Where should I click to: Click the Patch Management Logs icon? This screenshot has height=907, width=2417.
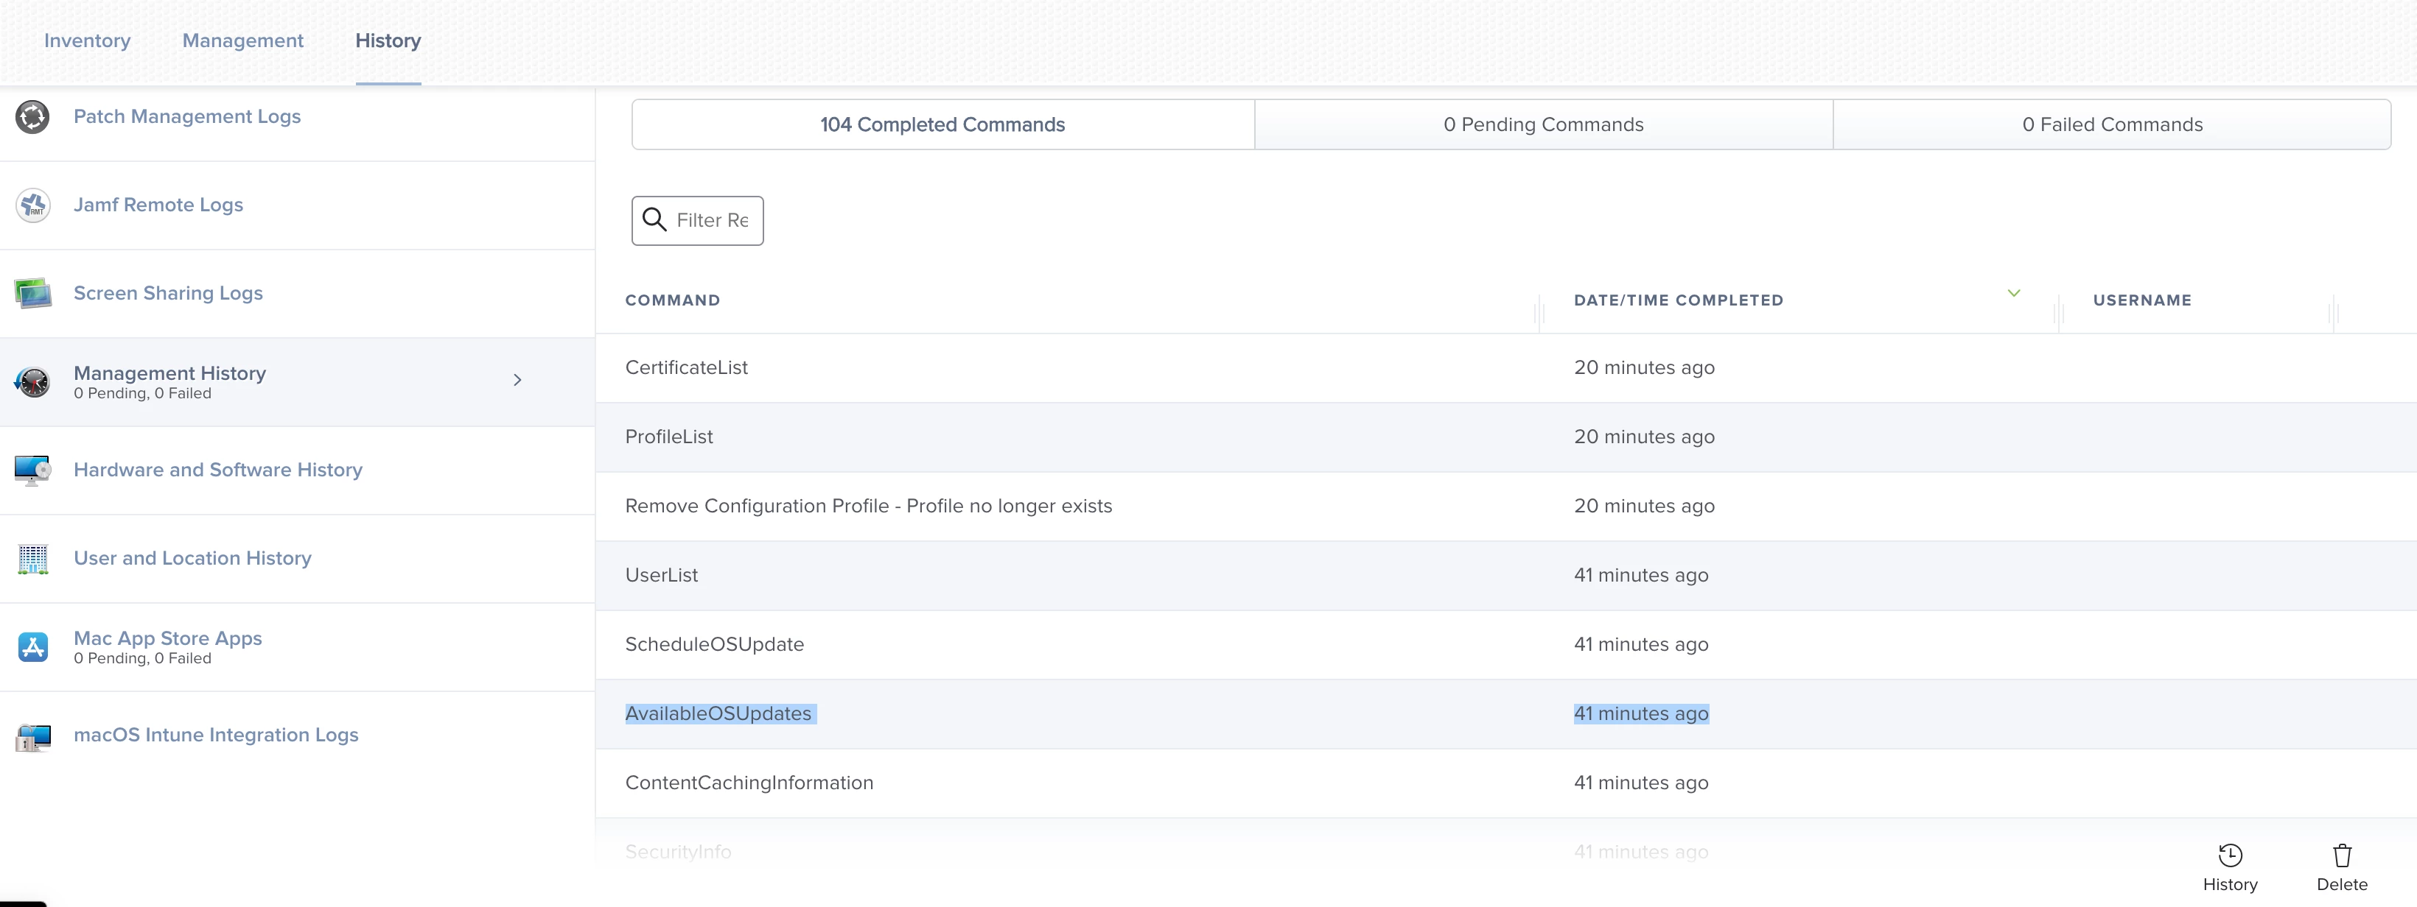pos(33,117)
